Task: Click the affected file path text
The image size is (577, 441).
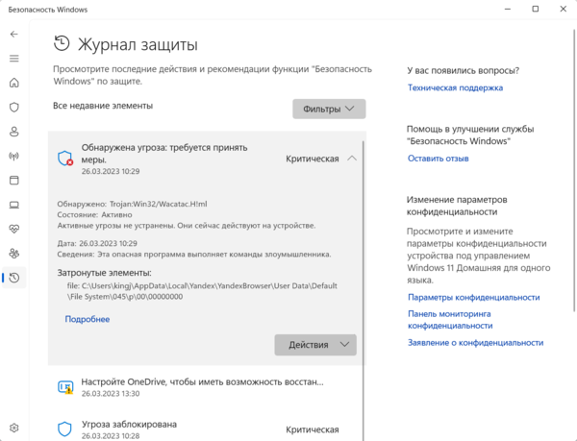Action: [202, 291]
